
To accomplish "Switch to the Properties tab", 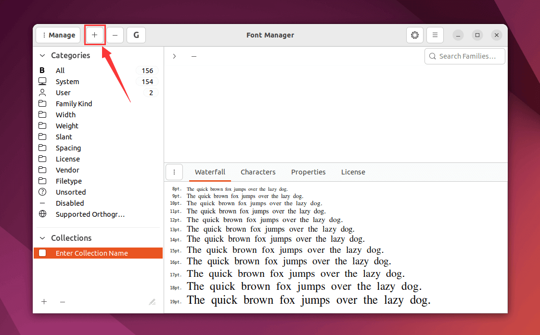I will 308,172.
